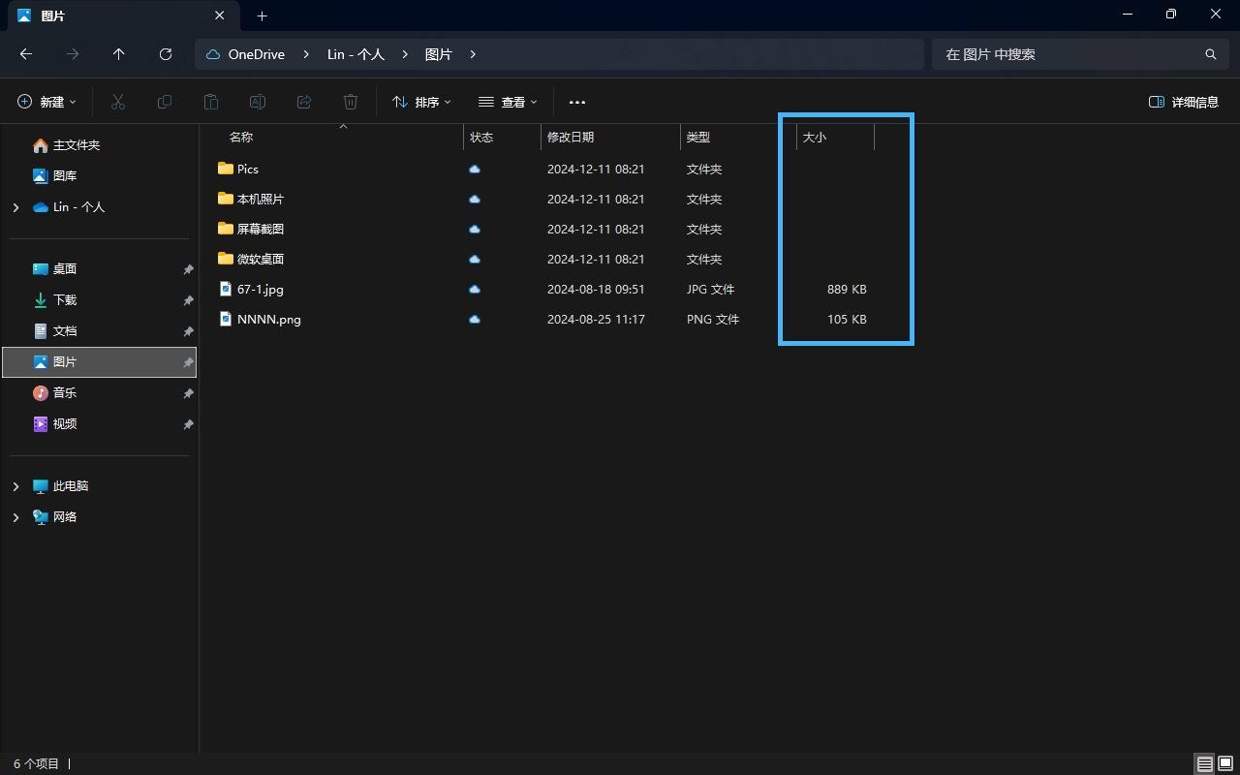Screen dimensions: 1240x775
Task: Add a new tab with plus icon
Action: 262,15
